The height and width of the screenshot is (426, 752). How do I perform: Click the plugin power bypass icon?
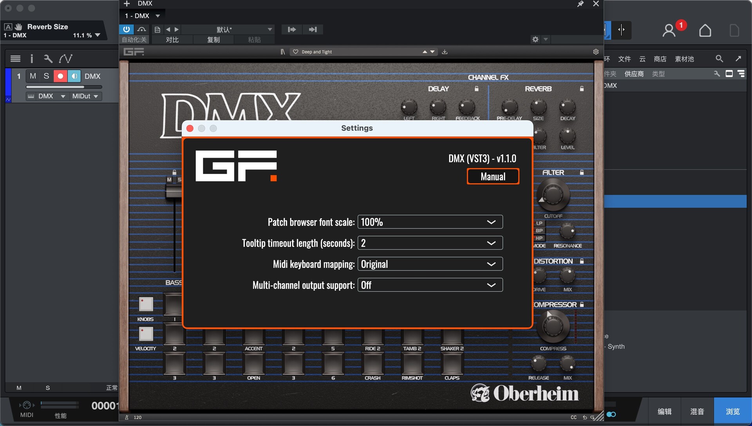126,29
